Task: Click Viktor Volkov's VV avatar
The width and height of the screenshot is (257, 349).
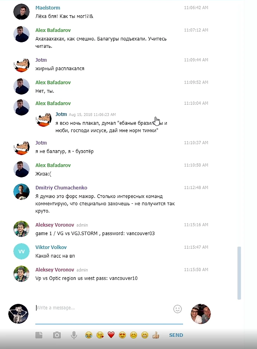Action: click(x=21, y=251)
